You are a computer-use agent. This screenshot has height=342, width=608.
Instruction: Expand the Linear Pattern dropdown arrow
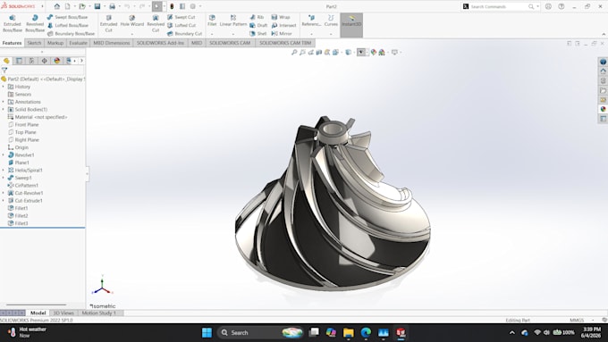(233, 34)
